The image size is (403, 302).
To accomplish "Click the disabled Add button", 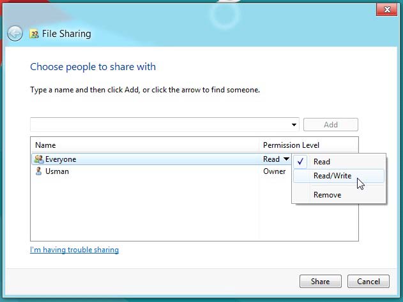I will pyautogui.click(x=331, y=125).
